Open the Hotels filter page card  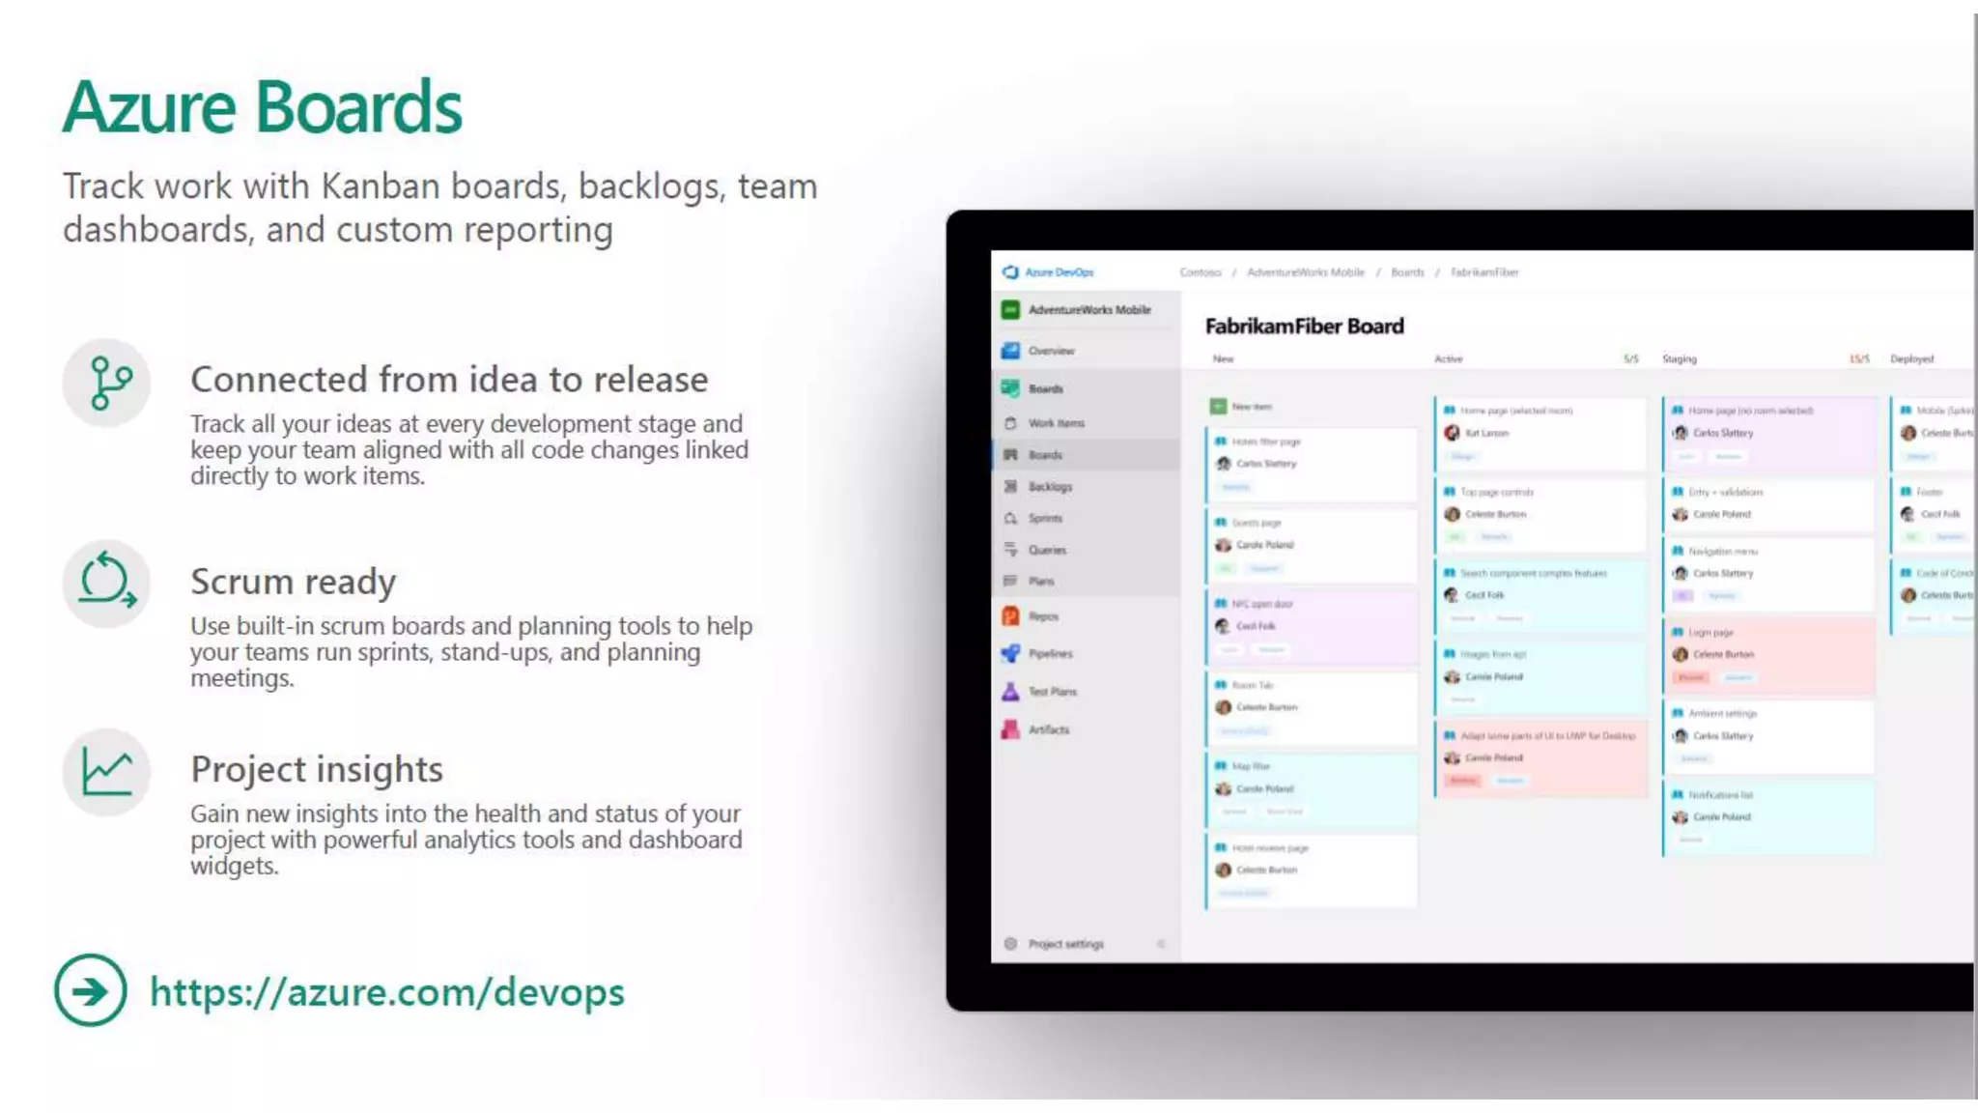click(1266, 442)
